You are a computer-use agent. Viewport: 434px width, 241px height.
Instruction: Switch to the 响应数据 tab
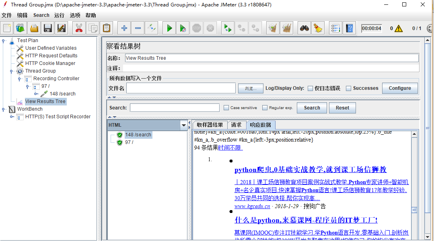261,125
